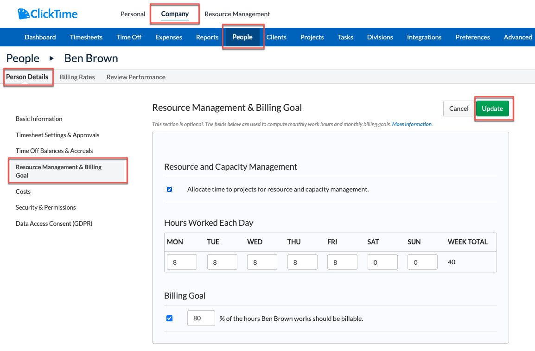The image size is (535, 351).
Task: Switch to Billing Rates subtab
Action: pyautogui.click(x=77, y=77)
